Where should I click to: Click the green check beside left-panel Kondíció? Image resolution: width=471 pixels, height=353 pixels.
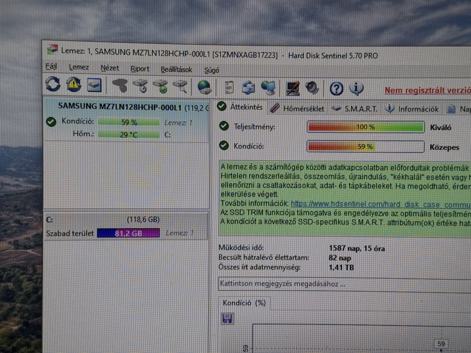(51, 122)
